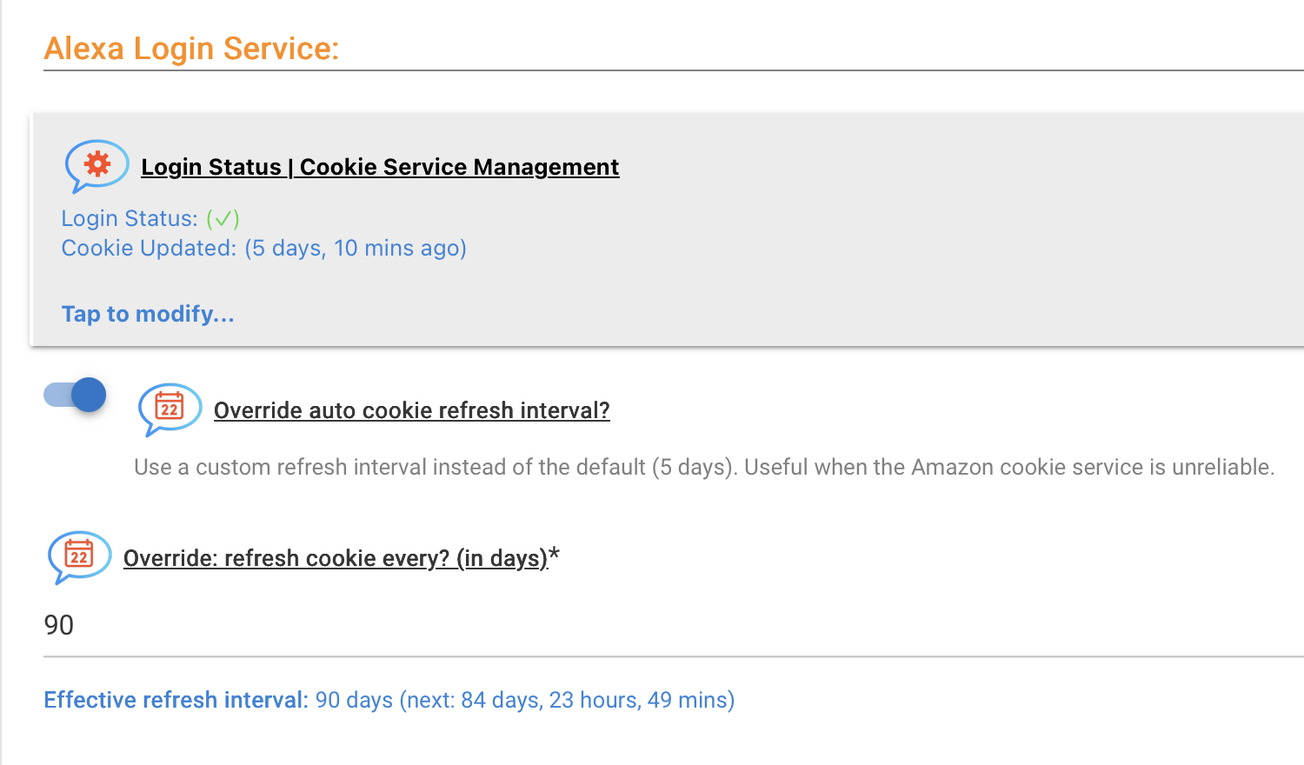Screen dimensions: 1304x765
Task: Click the Effective refresh interval label
Action: click(176, 700)
